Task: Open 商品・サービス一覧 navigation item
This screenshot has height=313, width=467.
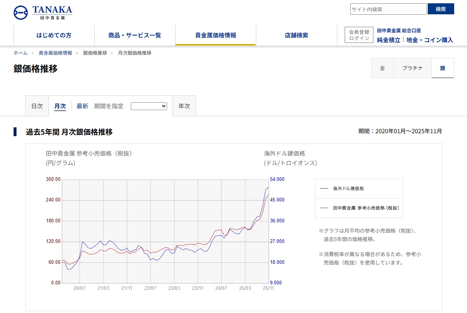Action: 135,35
